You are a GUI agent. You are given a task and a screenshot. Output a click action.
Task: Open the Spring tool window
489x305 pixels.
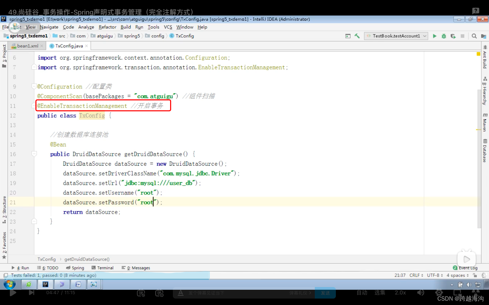coord(75,268)
